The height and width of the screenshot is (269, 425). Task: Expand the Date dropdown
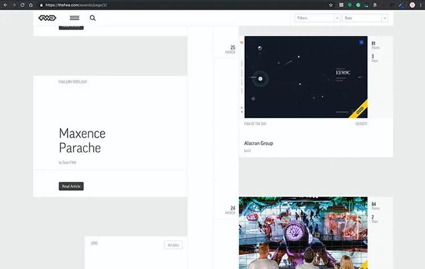coord(365,18)
